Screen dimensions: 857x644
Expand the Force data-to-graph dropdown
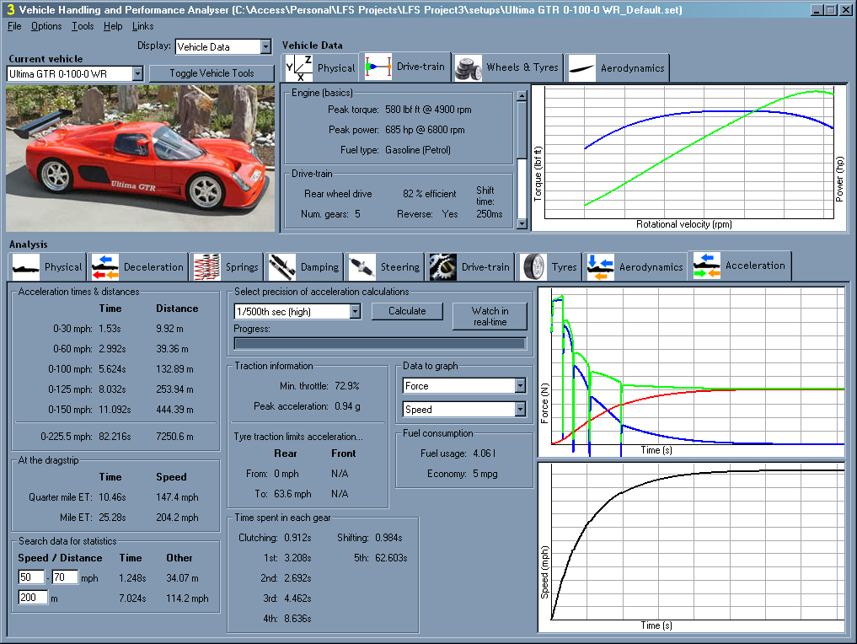(520, 386)
